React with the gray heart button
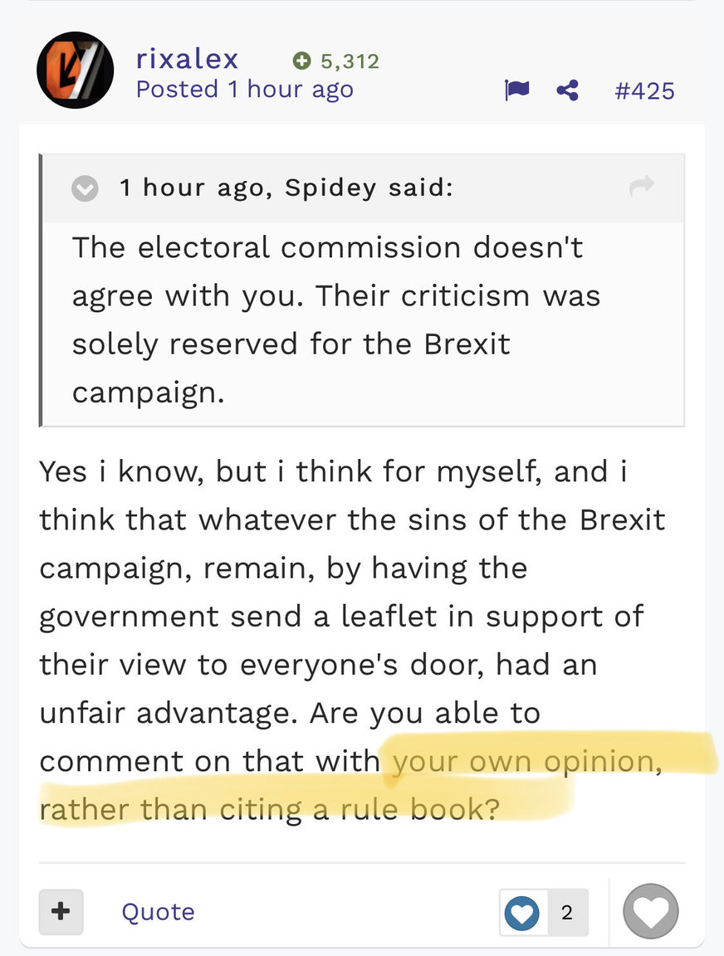 651,910
